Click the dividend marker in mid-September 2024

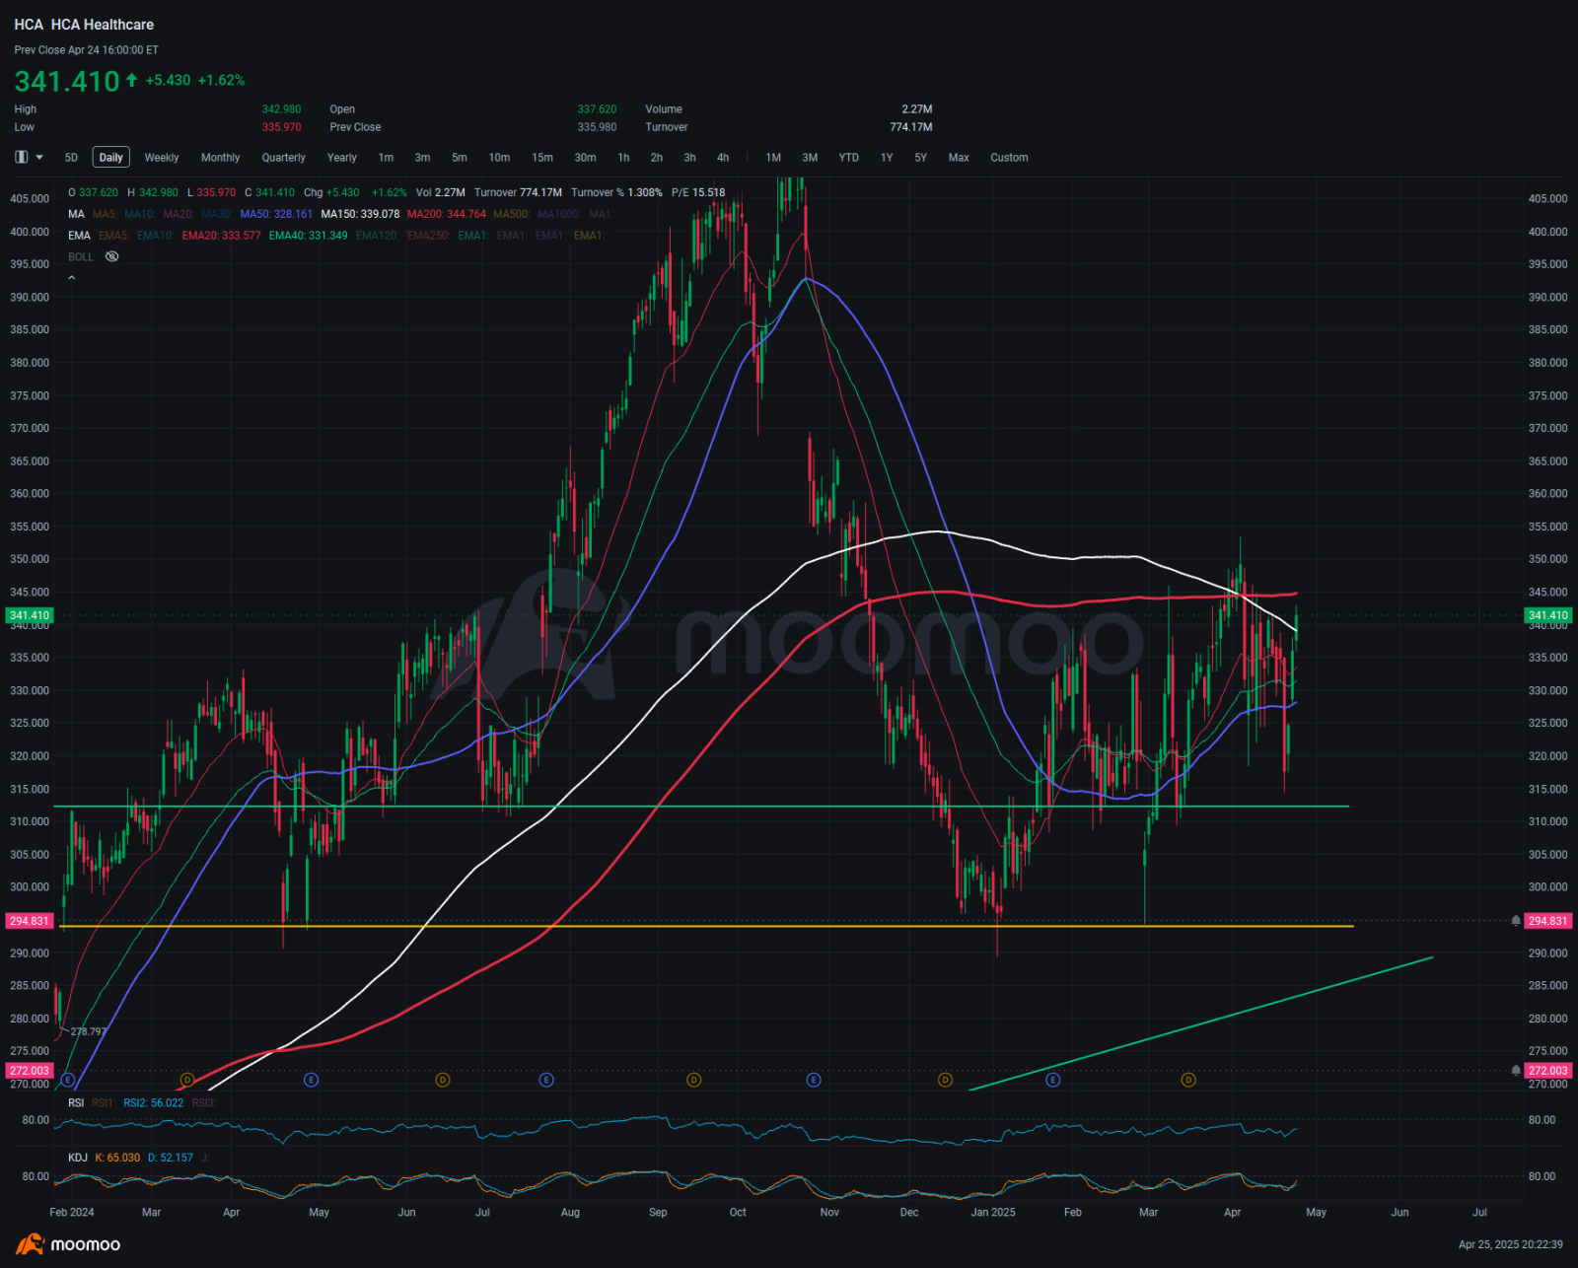click(x=694, y=1080)
